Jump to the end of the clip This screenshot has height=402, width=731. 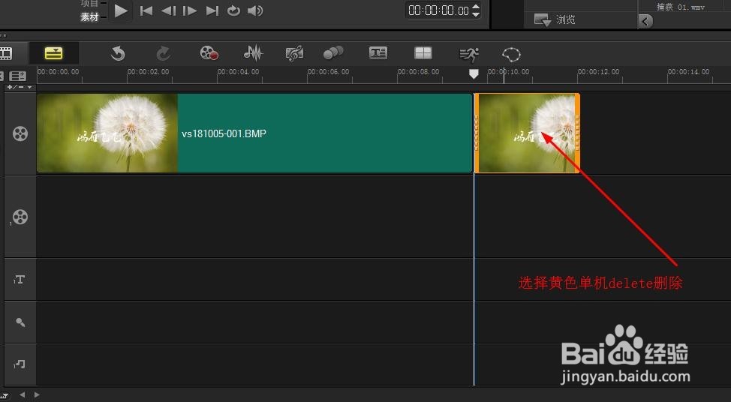pos(212,10)
